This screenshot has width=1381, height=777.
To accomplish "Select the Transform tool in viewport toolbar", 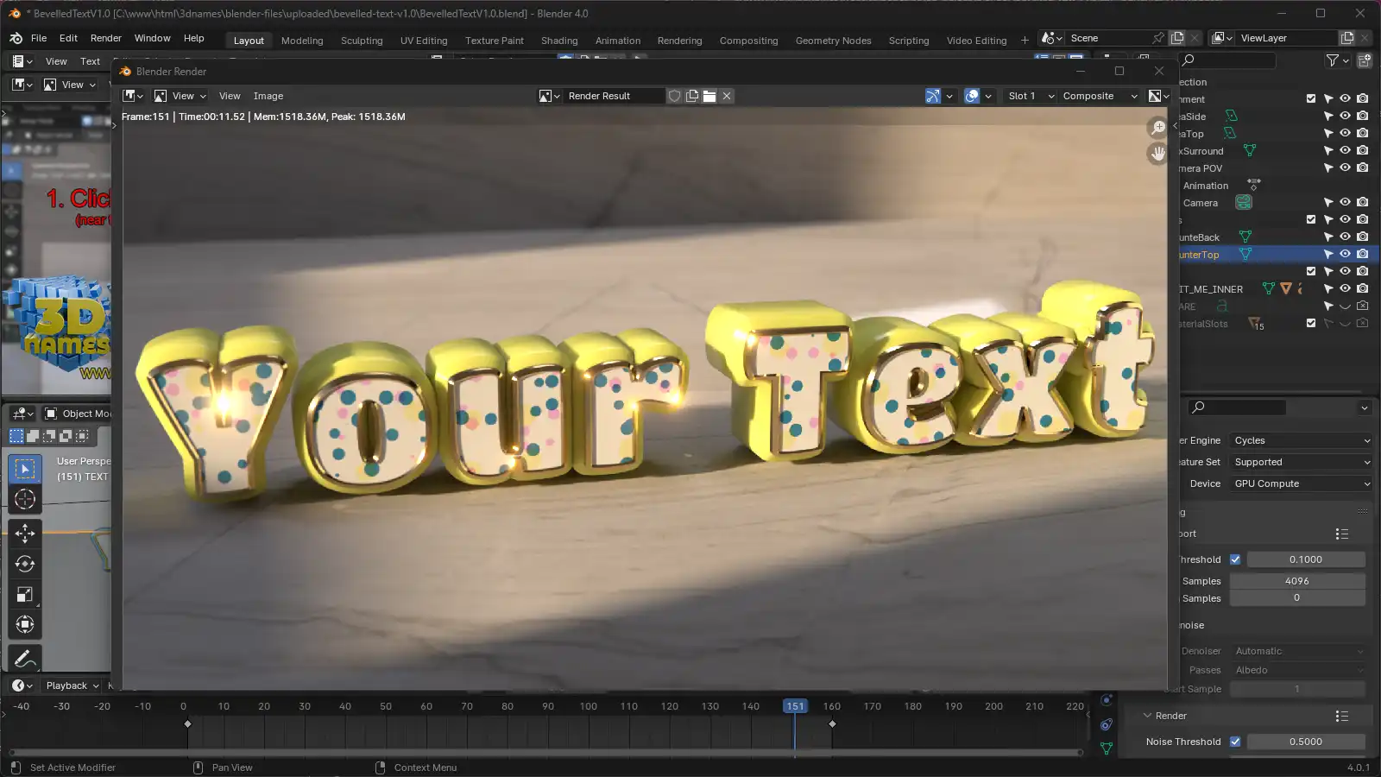I will 25,624.
